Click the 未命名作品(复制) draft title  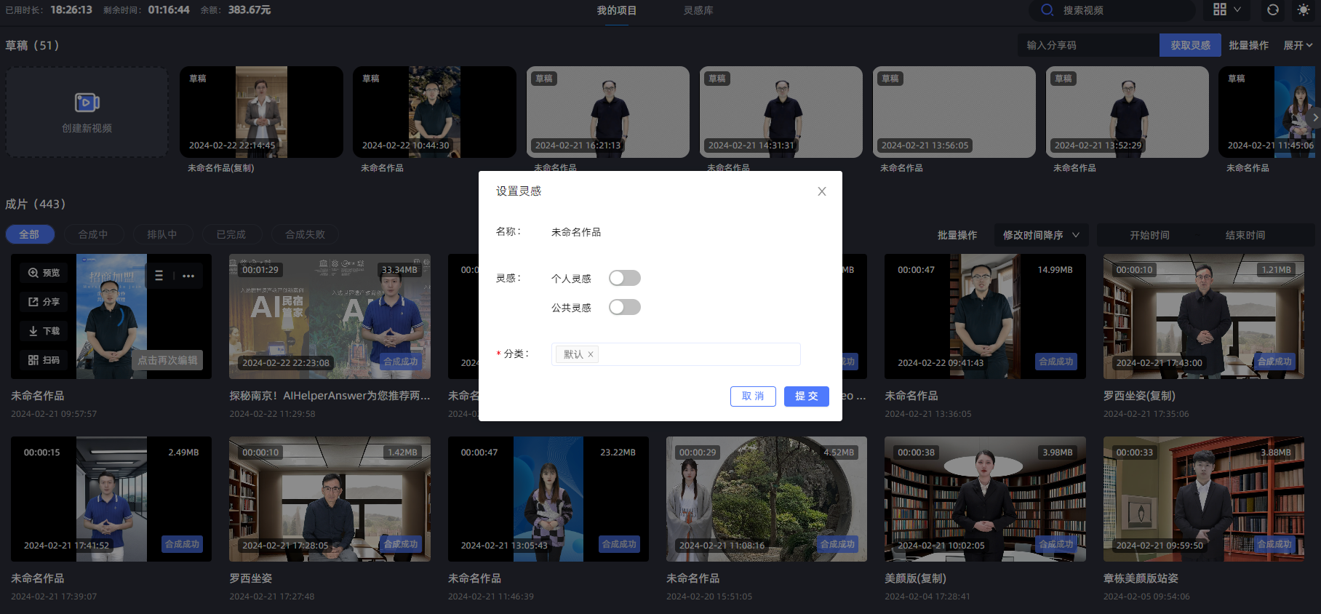220,168
